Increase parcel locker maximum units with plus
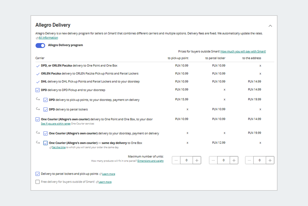The height and width of the screenshot is (206, 308). click(234, 160)
